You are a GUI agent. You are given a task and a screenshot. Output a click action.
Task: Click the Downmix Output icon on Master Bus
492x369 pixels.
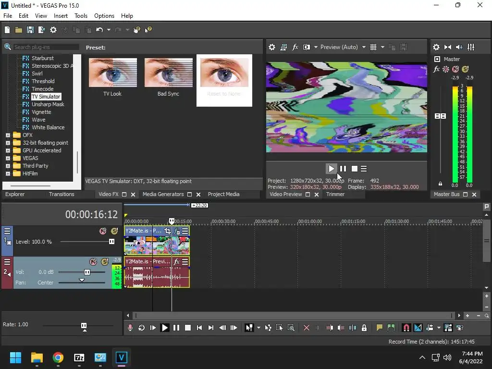[448, 47]
